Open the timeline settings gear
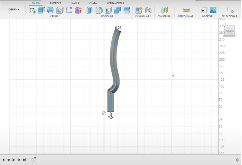242x165 pixels. 237,160
